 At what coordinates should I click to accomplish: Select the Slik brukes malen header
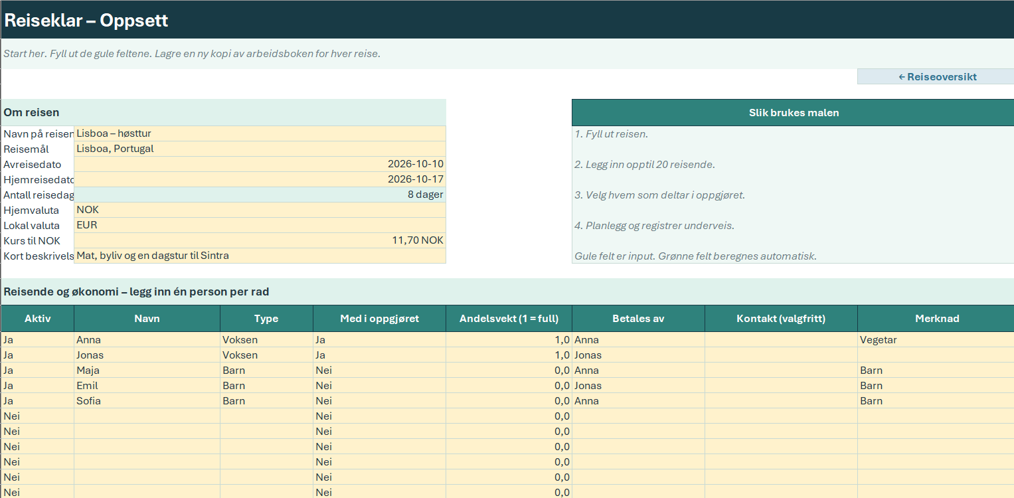click(x=793, y=113)
